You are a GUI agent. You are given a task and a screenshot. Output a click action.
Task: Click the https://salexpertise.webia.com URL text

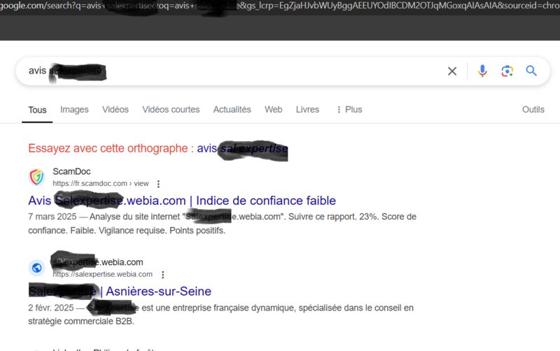click(x=102, y=274)
